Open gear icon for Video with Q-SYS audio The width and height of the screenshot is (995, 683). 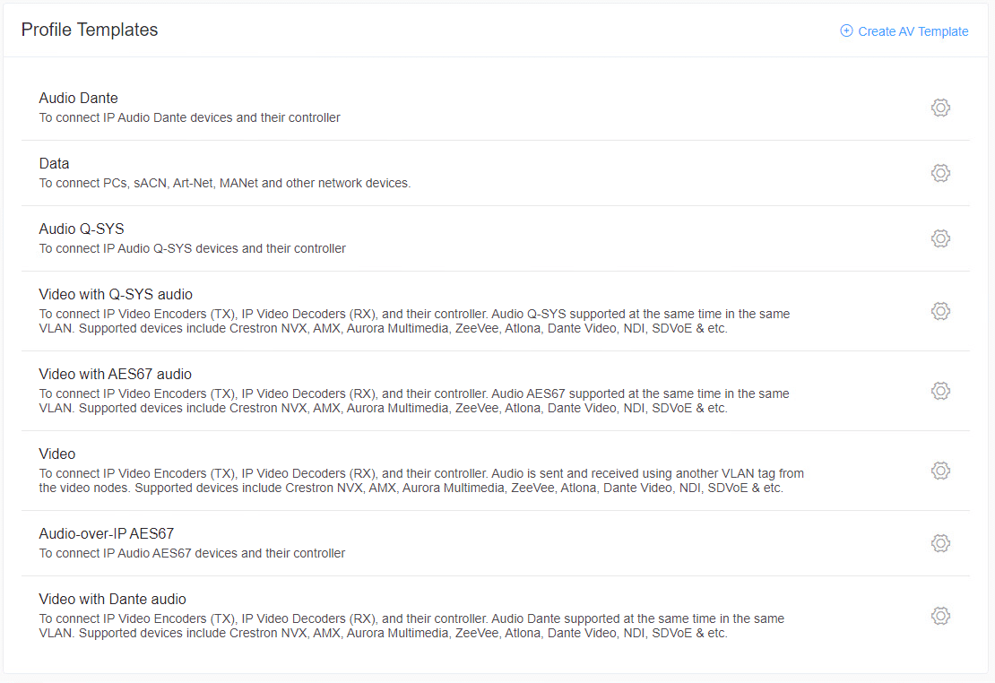tap(940, 311)
